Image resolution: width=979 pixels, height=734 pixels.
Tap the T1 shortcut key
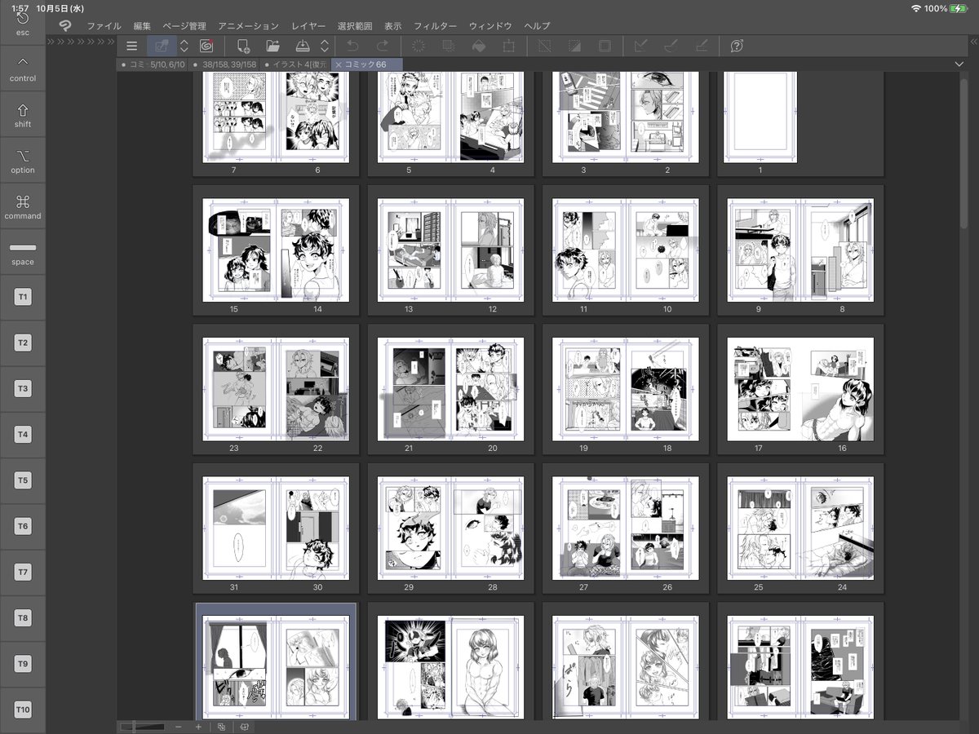[x=23, y=297]
